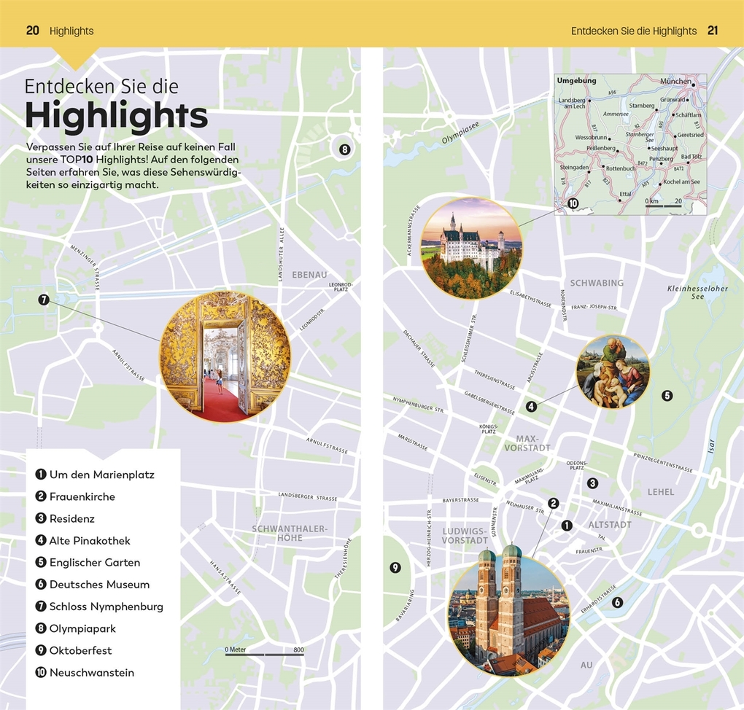Open the Umgebung inset map
Image resolution: width=744 pixels, height=710 pixels.
(x=630, y=144)
